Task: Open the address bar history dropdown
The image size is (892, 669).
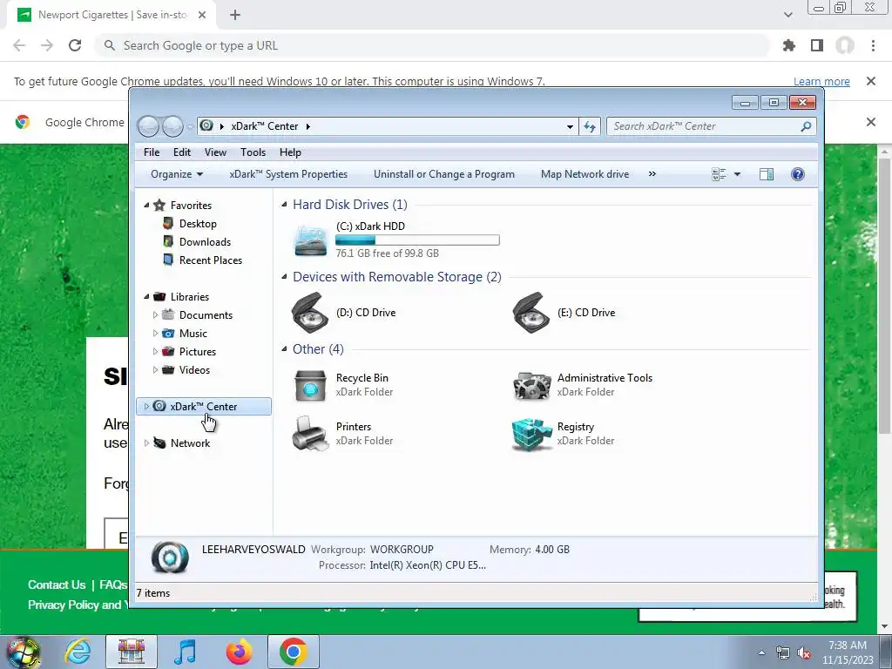Action: click(x=570, y=127)
